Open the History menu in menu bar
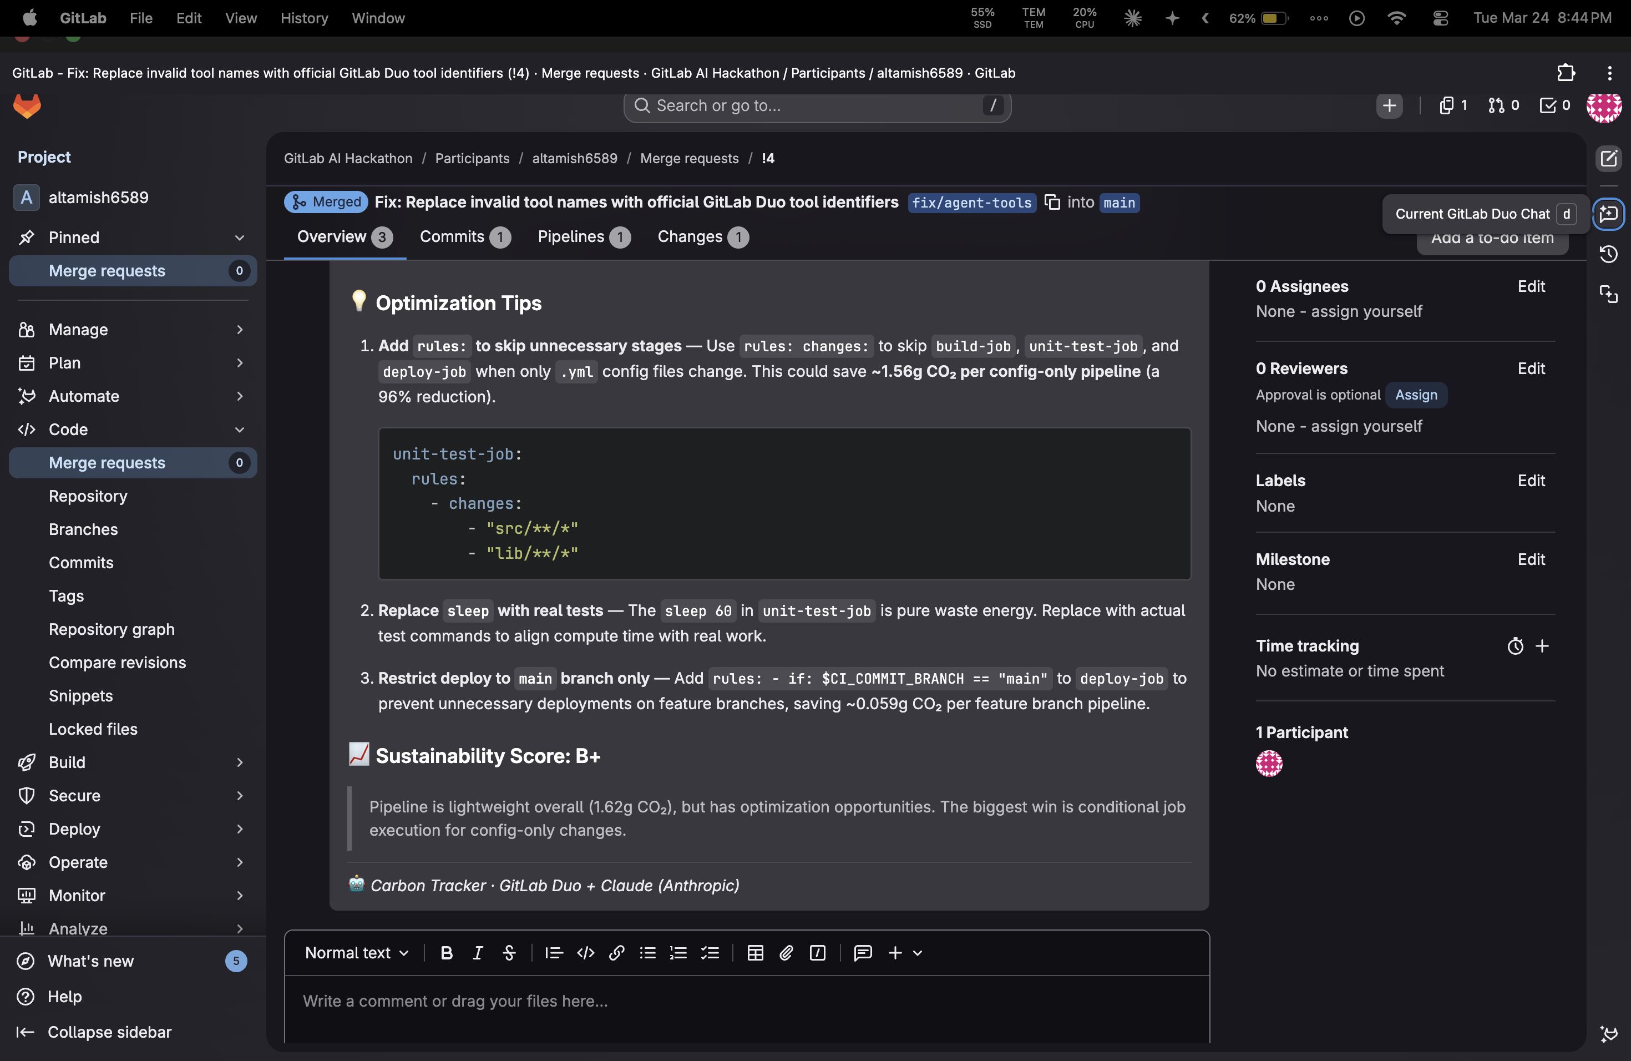This screenshot has height=1061, width=1631. click(x=303, y=18)
